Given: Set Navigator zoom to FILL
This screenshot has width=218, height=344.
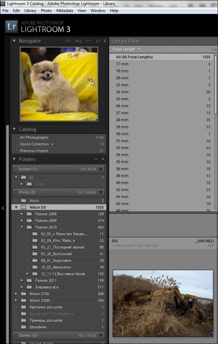Looking at the screenshot, I should point(78,41).
